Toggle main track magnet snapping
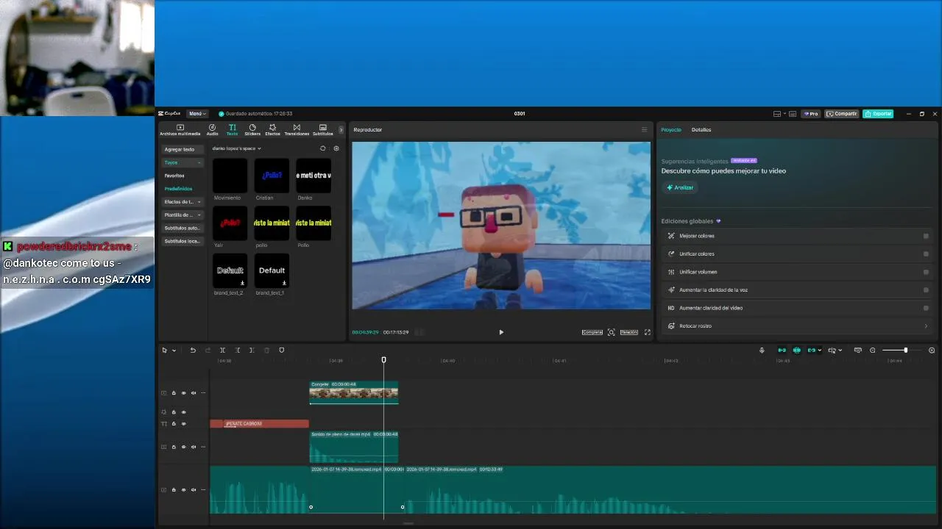The image size is (942, 529). pyautogui.click(x=782, y=350)
